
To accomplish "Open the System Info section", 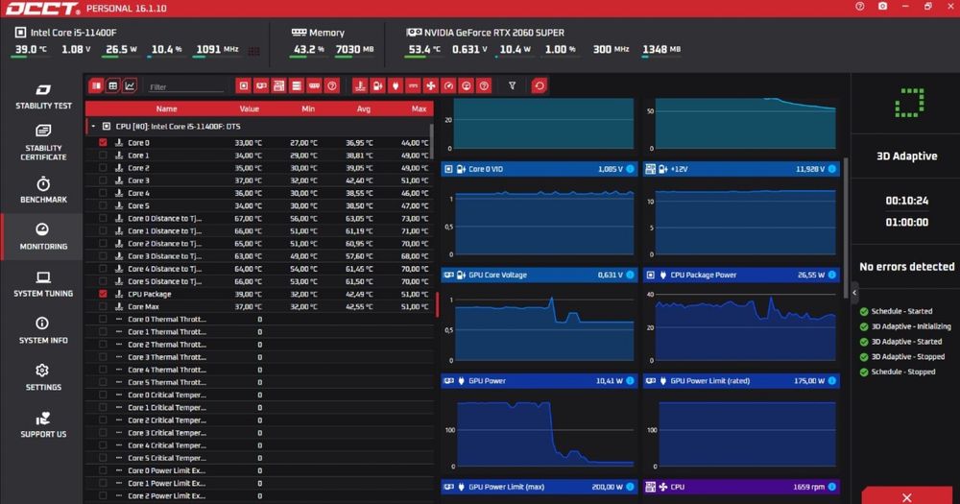I will 43,330.
